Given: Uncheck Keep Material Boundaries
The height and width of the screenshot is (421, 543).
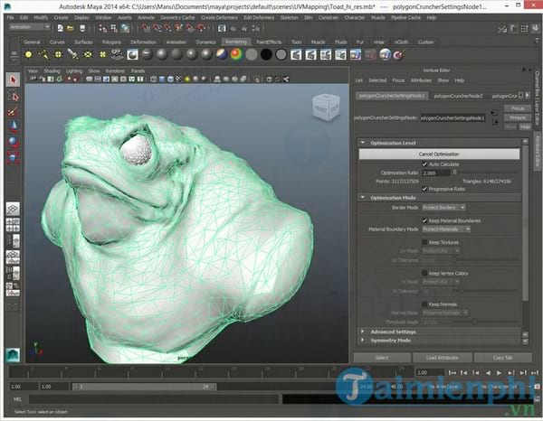Looking at the screenshot, I should pos(425,220).
